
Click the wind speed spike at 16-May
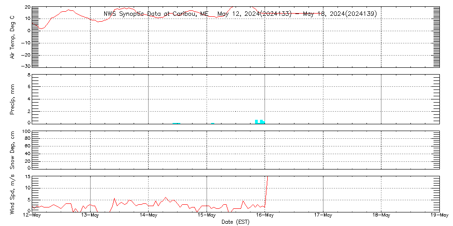tap(267, 181)
